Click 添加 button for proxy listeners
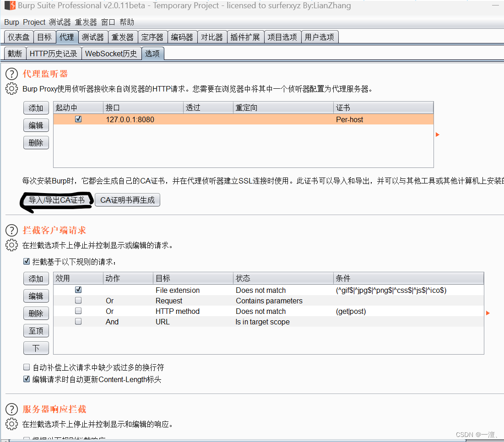504x442 pixels. coord(36,108)
